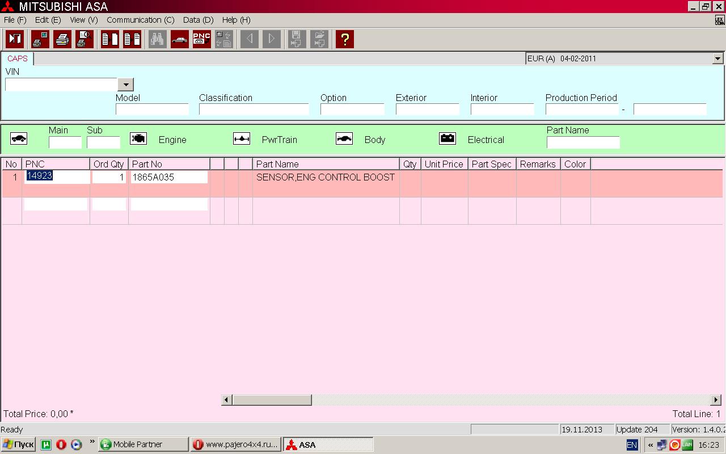Click the red car vehicle search icon
The height and width of the screenshot is (454, 726).
[180, 39]
